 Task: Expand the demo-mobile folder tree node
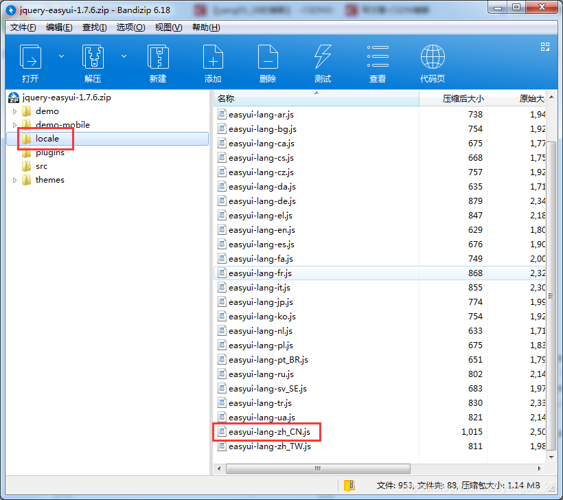(x=14, y=125)
